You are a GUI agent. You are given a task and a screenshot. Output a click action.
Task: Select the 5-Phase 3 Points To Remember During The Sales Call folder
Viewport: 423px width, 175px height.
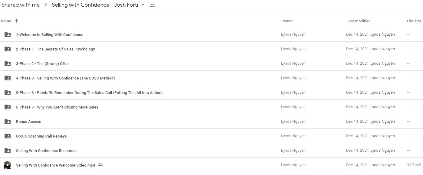click(211, 92)
